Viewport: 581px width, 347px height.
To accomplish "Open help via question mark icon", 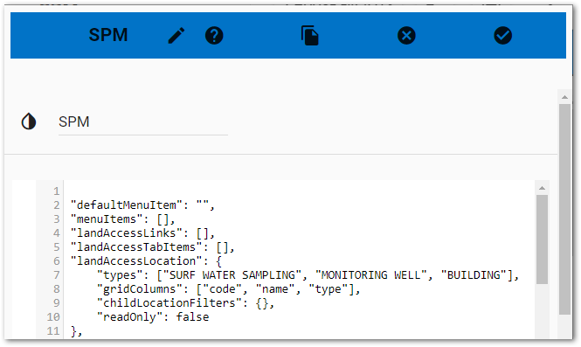I will [x=214, y=36].
